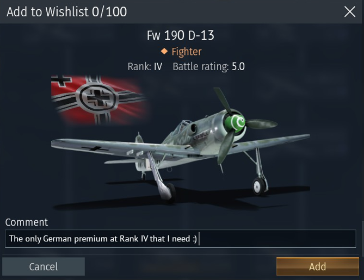This screenshot has height=280, width=364.
Task: Click the orange diamond premium icon
Action: point(164,51)
